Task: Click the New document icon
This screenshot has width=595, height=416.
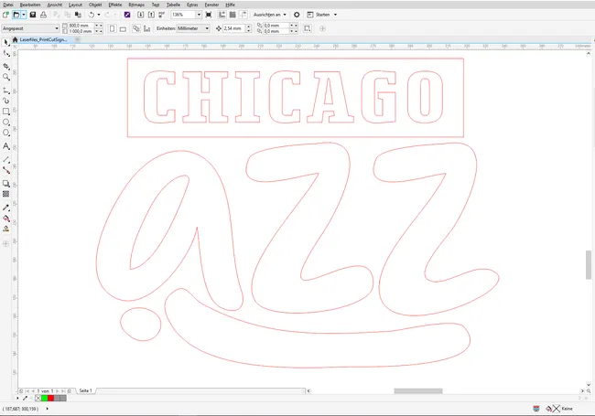Action: pyautogui.click(x=5, y=15)
